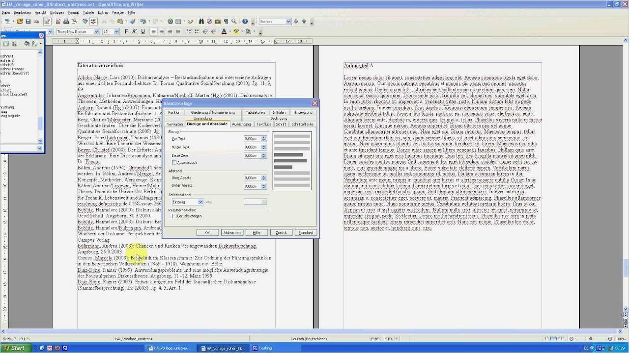
Task: Tick the Berücksichtigen checkbox for Registerhaltigkeit
Action: coord(174,216)
